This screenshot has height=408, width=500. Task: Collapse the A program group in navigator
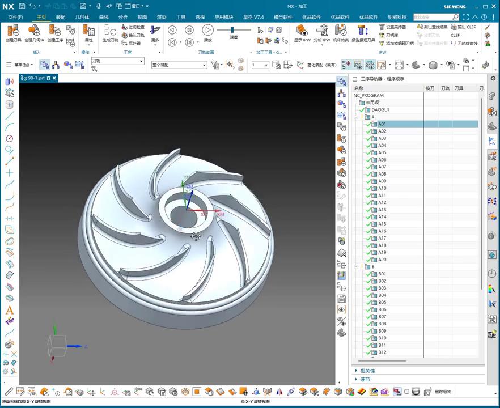[x=356, y=117]
